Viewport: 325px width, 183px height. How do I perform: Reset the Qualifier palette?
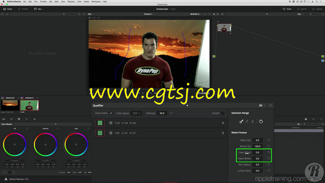[271, 105]
